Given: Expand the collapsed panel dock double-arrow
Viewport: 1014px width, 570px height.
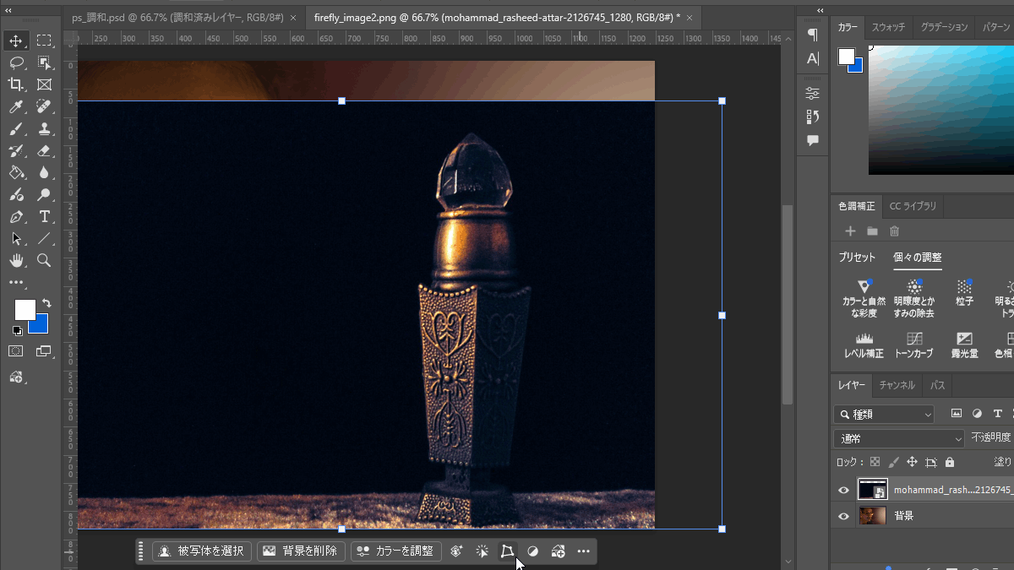Looking at the screenshot, I should tap(819, 9).
